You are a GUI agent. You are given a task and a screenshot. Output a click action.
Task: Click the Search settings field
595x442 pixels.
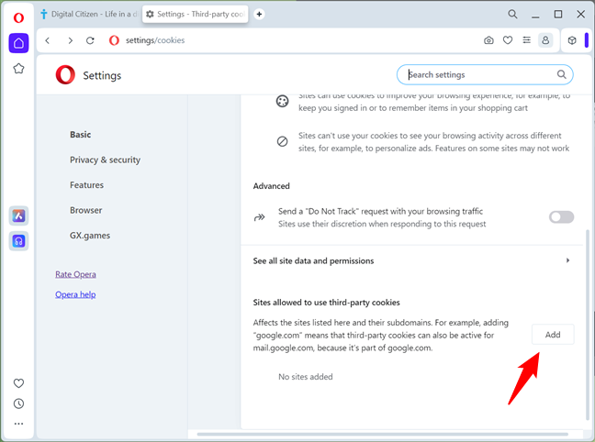[x=485, y=74]
